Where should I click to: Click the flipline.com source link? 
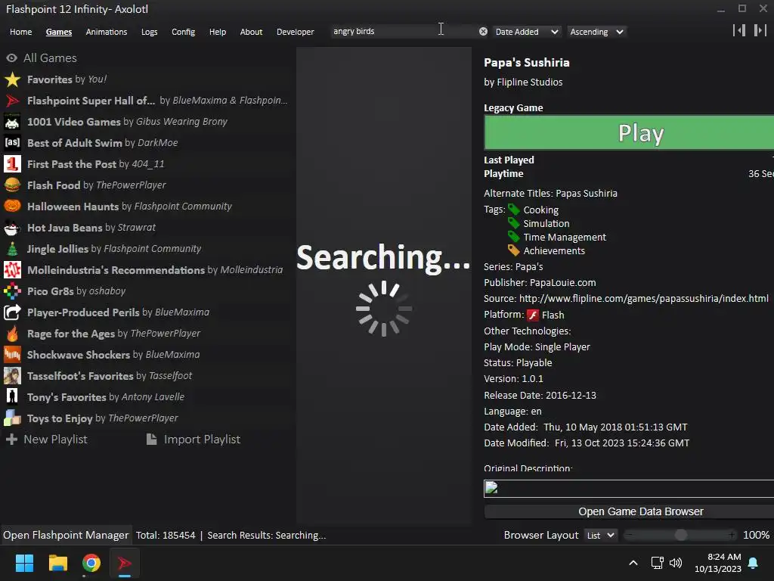(x=644, y=298)
